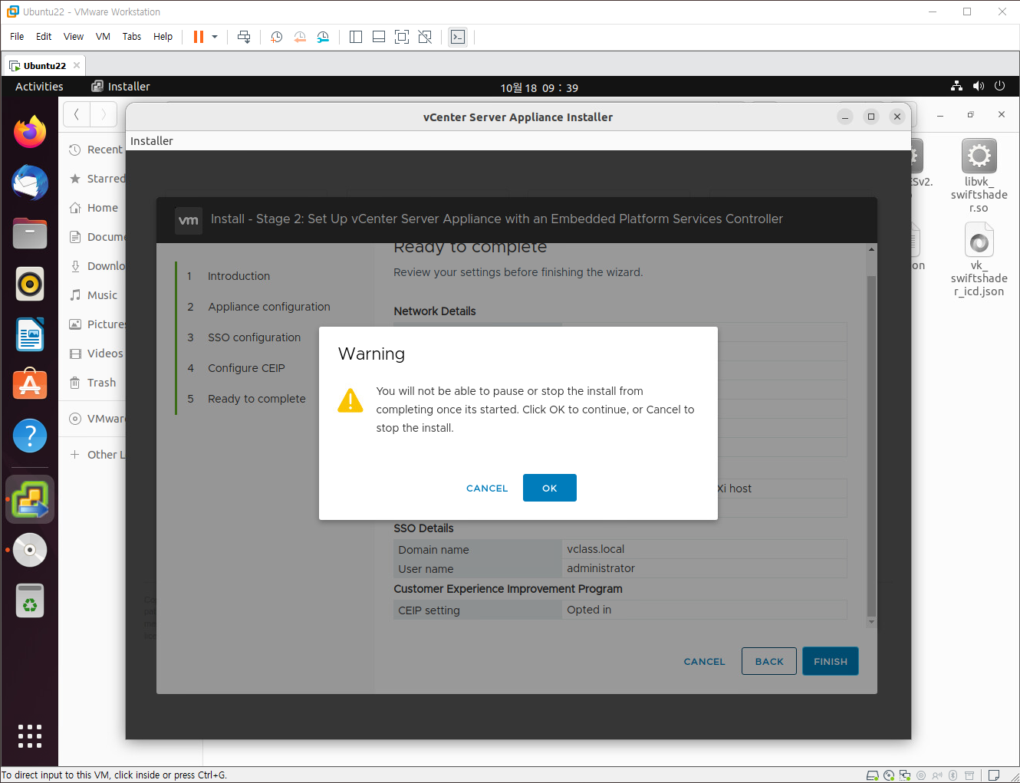Open Rhythmbox from the dock
1020x783 pixels.
(30, 284)
